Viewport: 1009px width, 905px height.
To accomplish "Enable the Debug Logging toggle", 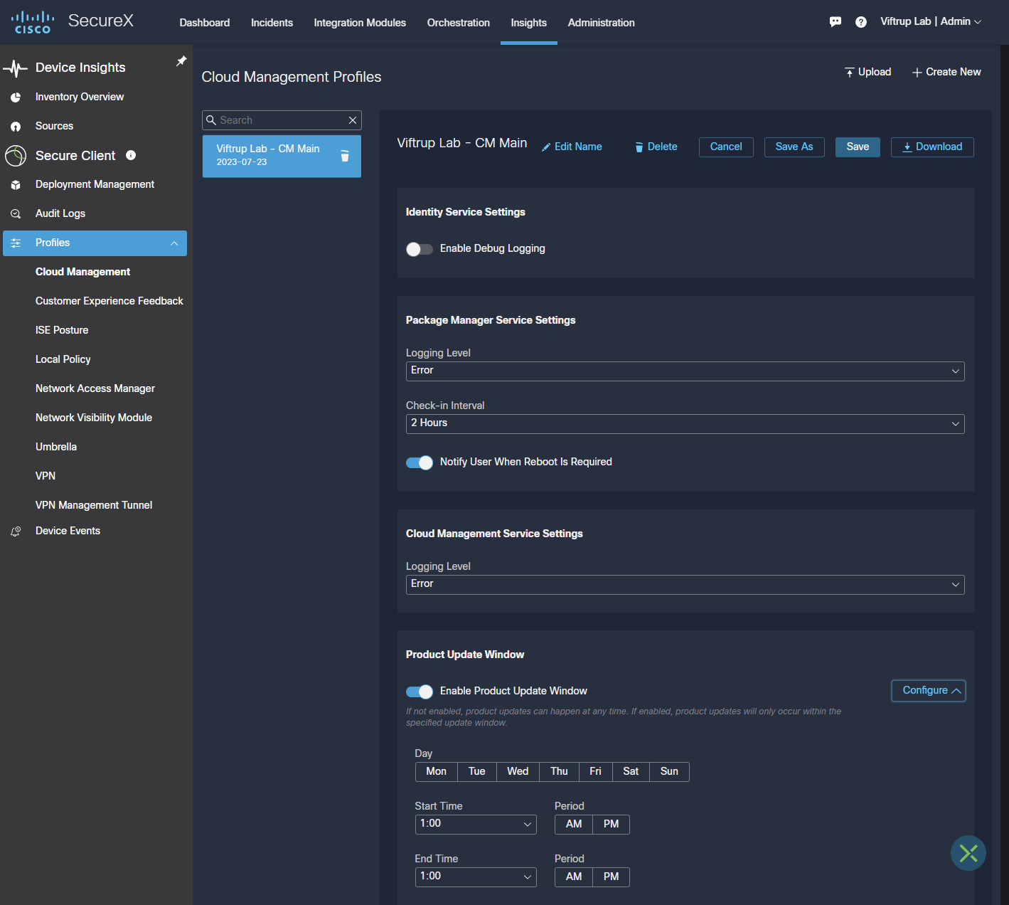I will pos(419,249).
